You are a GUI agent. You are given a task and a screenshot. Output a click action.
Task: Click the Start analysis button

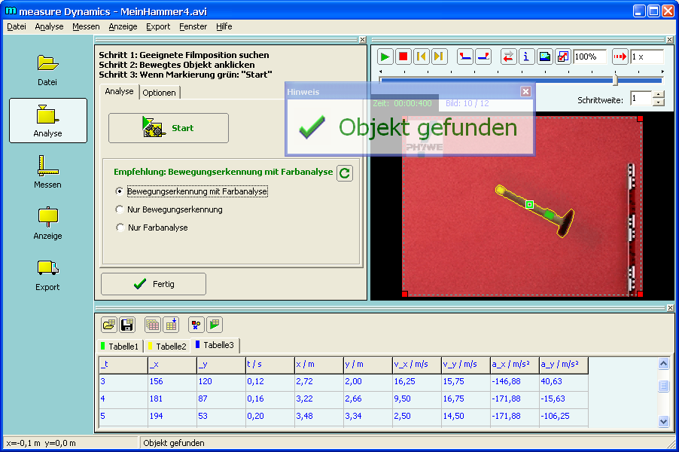[x=169, y=128]
